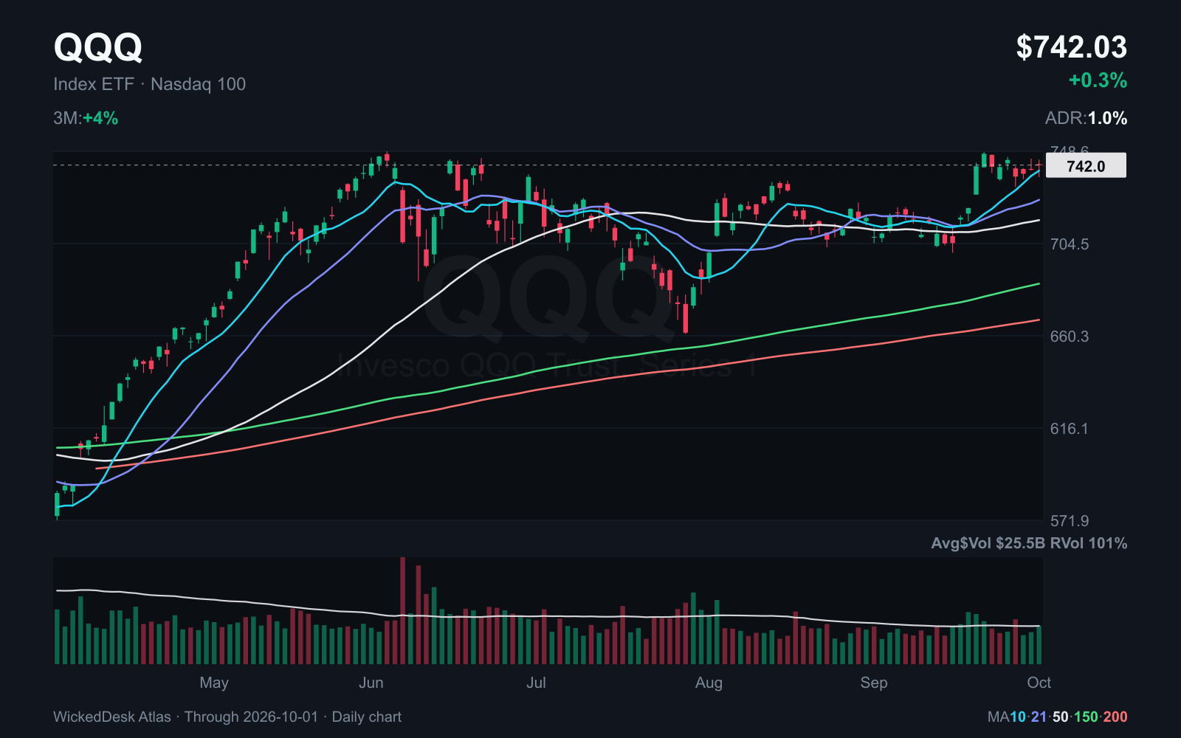This screenshot has height=738, width=1181.
Task: Click the Jul date axis label
Action: [536, 683]
